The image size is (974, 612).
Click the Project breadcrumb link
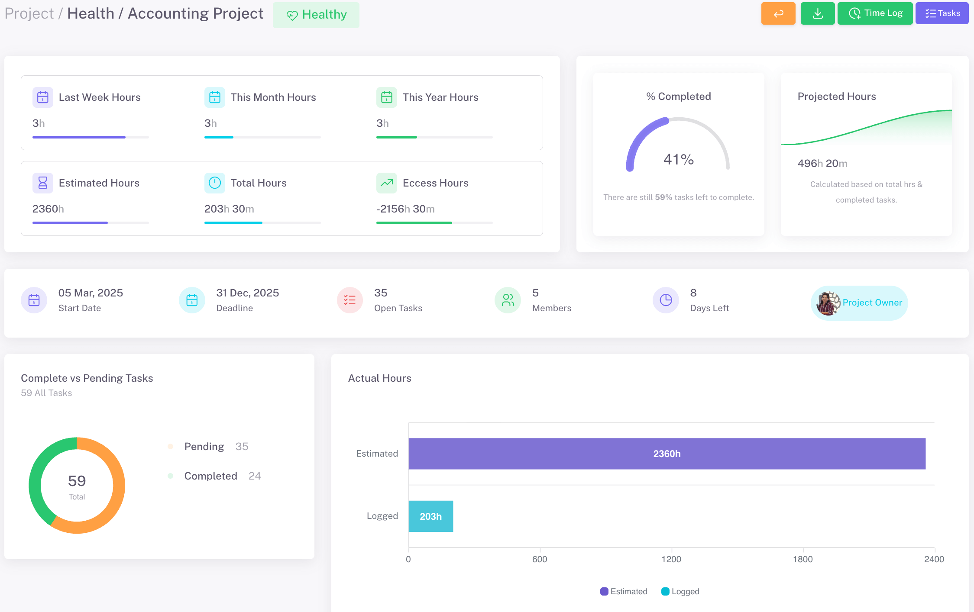click(29, 13)
